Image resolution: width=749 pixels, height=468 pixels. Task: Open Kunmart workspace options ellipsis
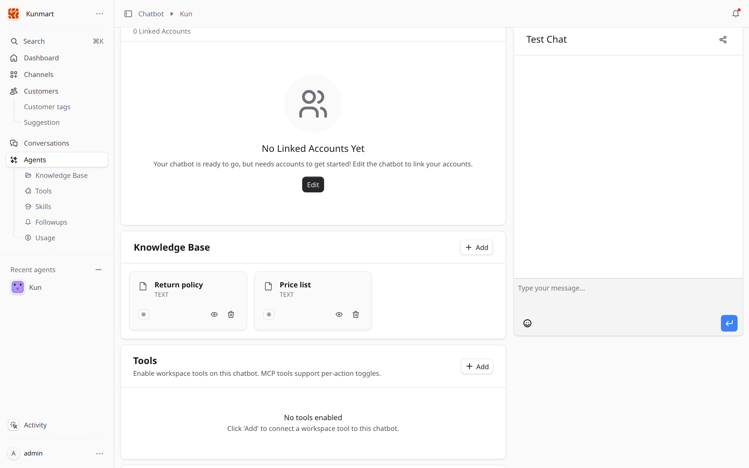click(100, 14)
